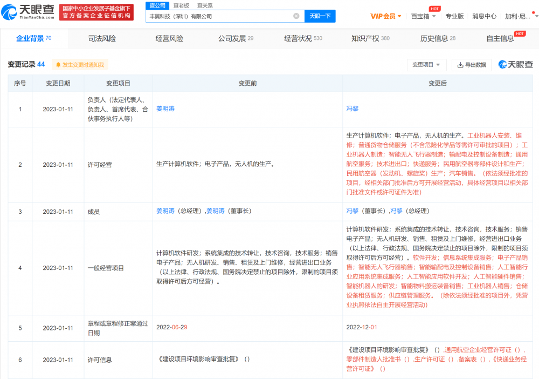Open the 变更项目 filter dropdown
The image size is (539, 379).
tap(426, 65)
